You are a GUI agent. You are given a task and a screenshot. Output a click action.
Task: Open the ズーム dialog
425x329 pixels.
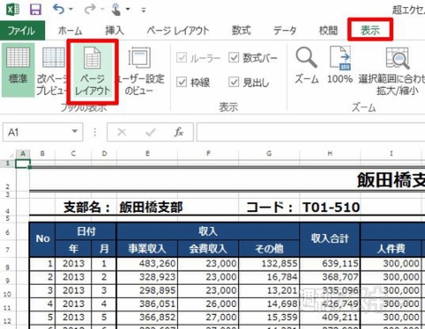pyautogui.click(x=306, y=66)
